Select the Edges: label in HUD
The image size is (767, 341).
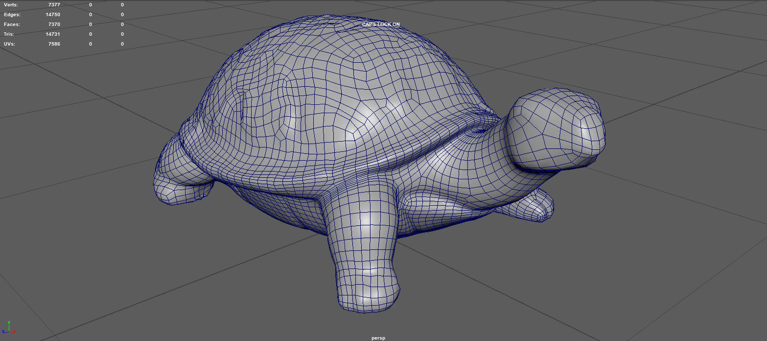click(x=12, y=15)
